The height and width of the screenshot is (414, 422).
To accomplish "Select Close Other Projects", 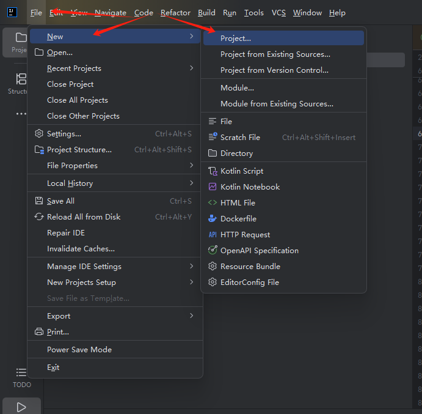I will [x=115, y=116].
